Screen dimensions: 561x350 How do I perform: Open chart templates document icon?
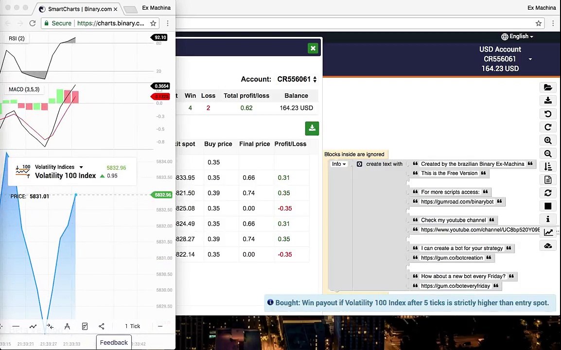85,326
